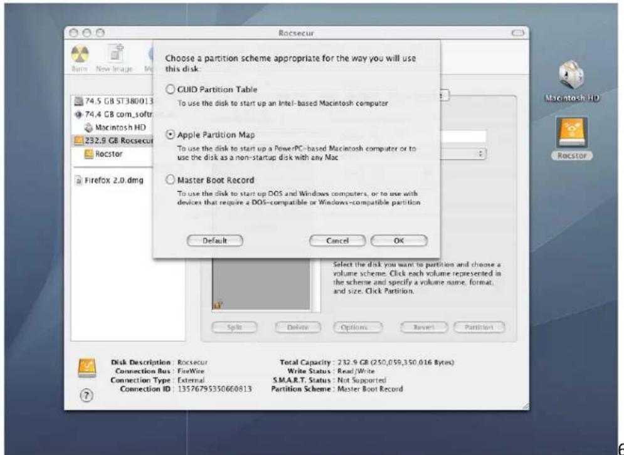Click the Connection ID value 13576795350660813
The height and width of the screenshot is (455, 624).
tap(214, 389)
